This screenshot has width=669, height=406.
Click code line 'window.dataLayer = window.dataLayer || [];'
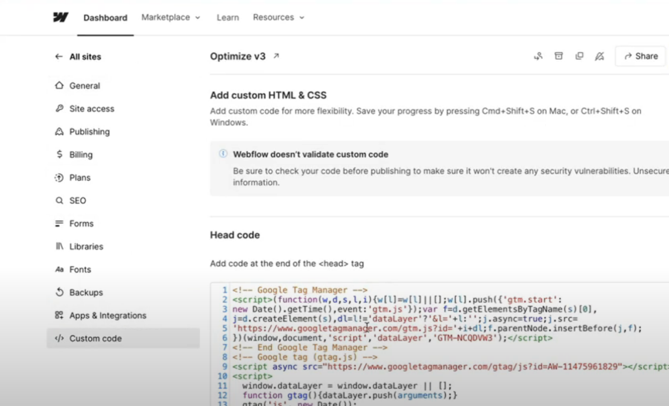347,386
